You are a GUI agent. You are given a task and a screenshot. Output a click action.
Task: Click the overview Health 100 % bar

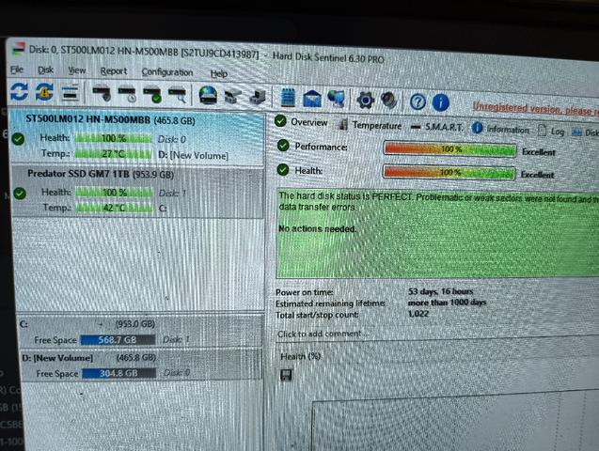(x=449, y=173)
